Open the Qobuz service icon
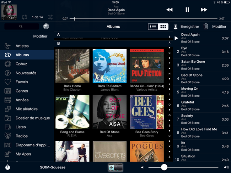 coord(8,64)
